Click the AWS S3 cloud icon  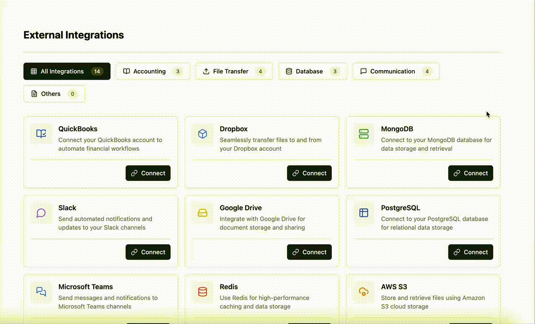[x=364, y=291]
